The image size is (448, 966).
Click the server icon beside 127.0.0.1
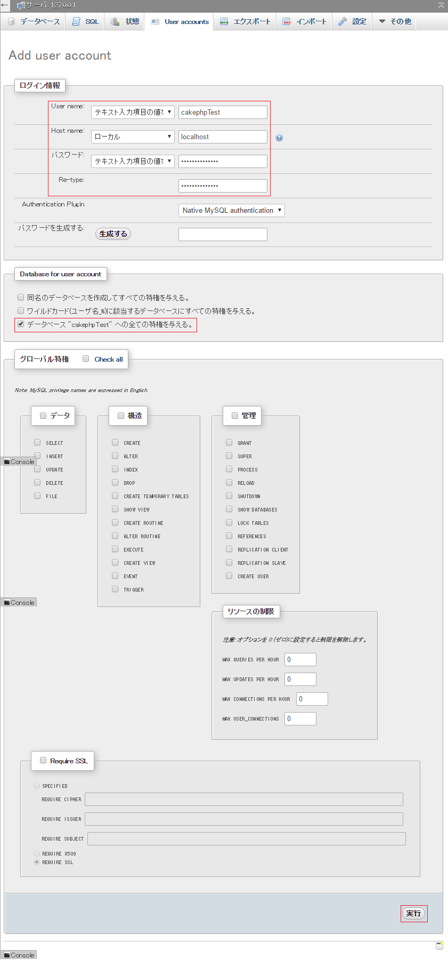click(21, 5)
